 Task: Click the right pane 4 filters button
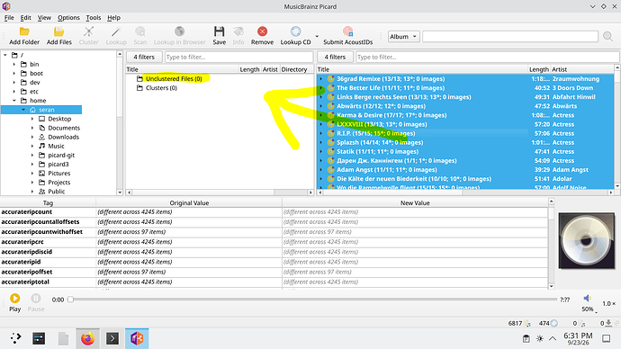point(335,57)
